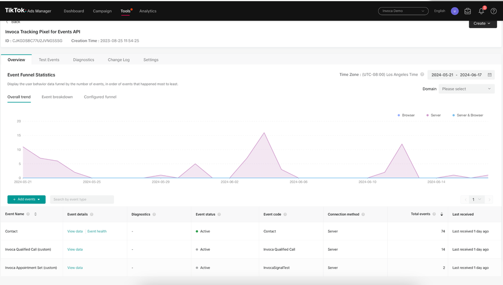This screenshot has height=285, width=503.
Task: Toggle the Browser legend series
Action: pyautogui.click(x=406, y=115)
